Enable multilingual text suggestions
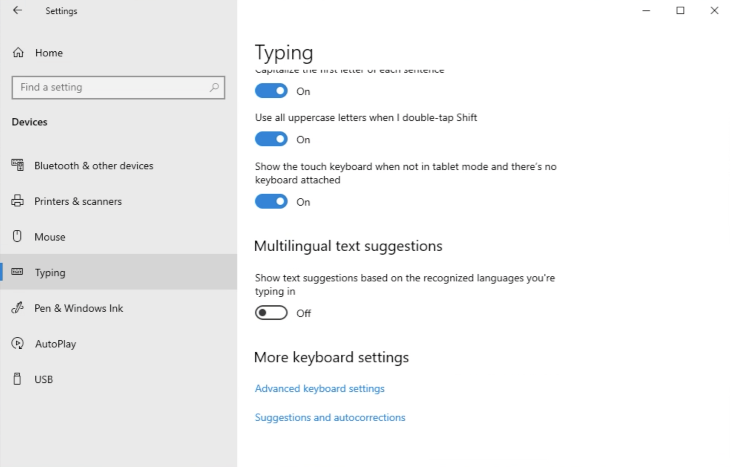Image resolution: width=731 pixels, height=467 pixels. coord(271,313)
